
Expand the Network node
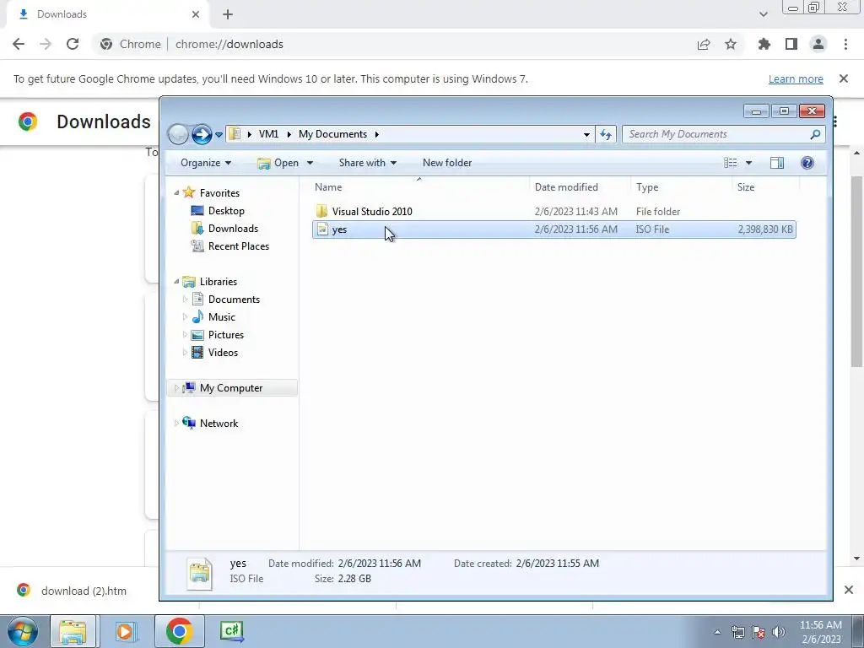[176, 424]
